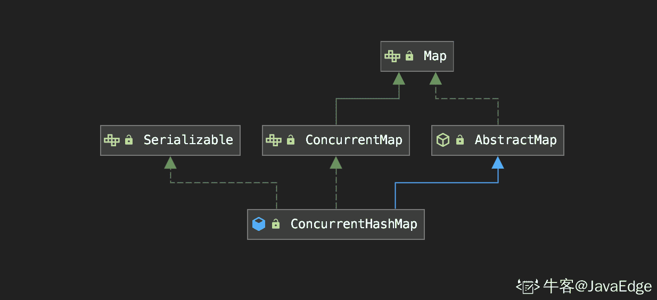Screen dimensions: 657x300
Task: Click the lock icon beside ConcurrentHashMap
Action: coord(275,224)
